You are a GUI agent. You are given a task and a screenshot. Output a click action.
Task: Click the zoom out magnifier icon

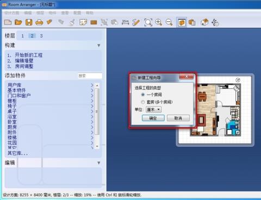169,22
